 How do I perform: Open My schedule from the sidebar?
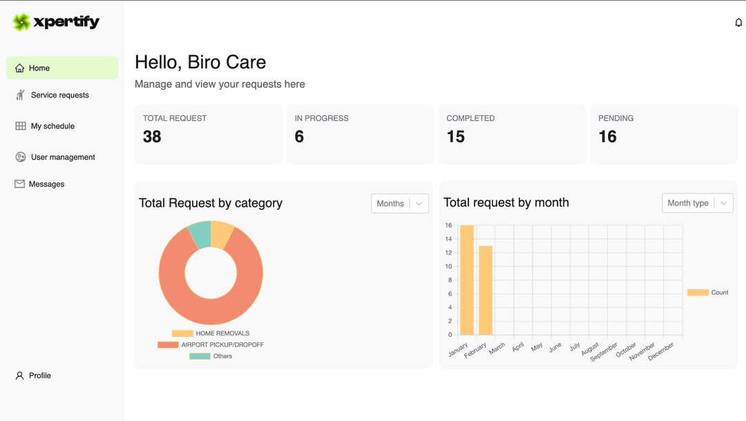(x=52, y=126)
